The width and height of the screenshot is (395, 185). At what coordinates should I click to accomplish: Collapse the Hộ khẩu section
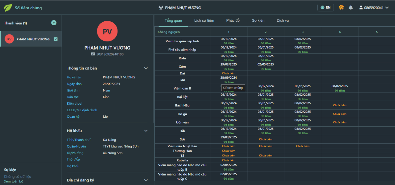(146, 131)
